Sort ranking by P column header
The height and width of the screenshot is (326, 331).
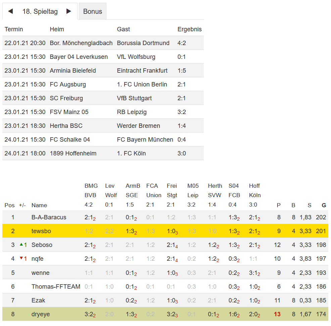pyautogui.click(x=278, y=205)
